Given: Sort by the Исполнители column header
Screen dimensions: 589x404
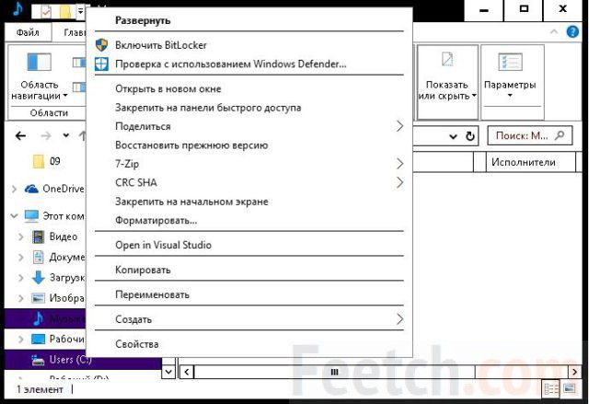Looking at the screenshot, I should click(530, 162).
